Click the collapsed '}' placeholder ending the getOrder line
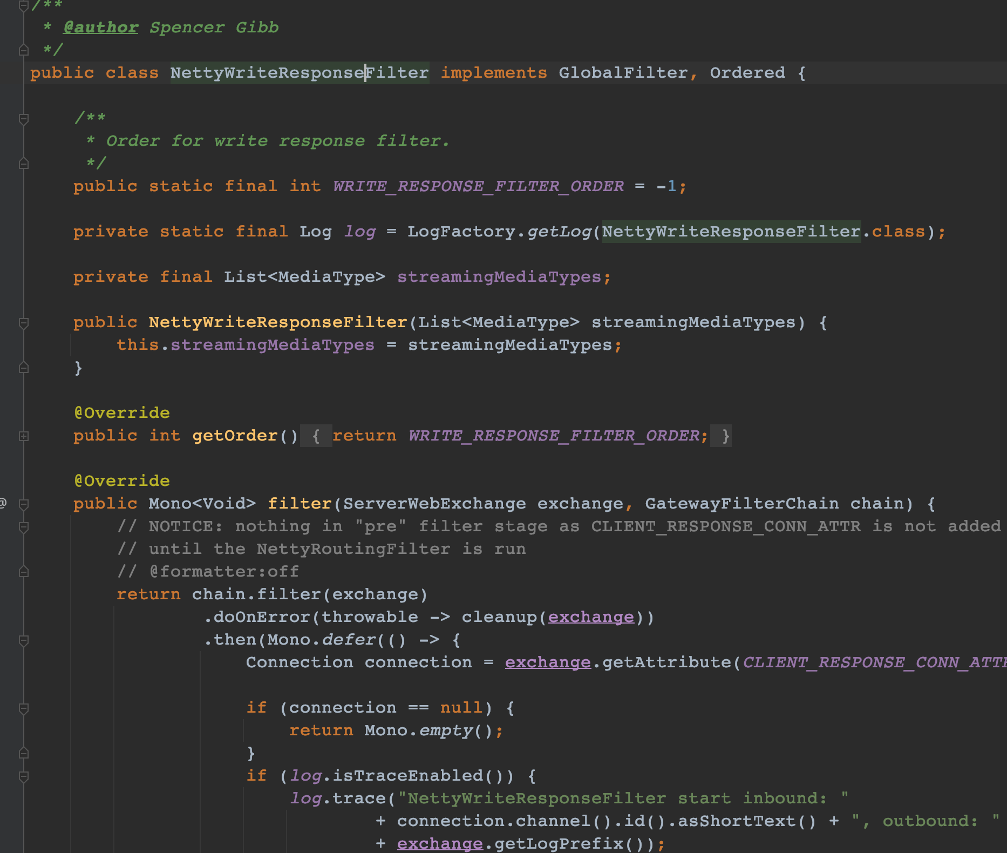Image resolution: width=1007 pixels, height=853 pixels. click(722, 436)
